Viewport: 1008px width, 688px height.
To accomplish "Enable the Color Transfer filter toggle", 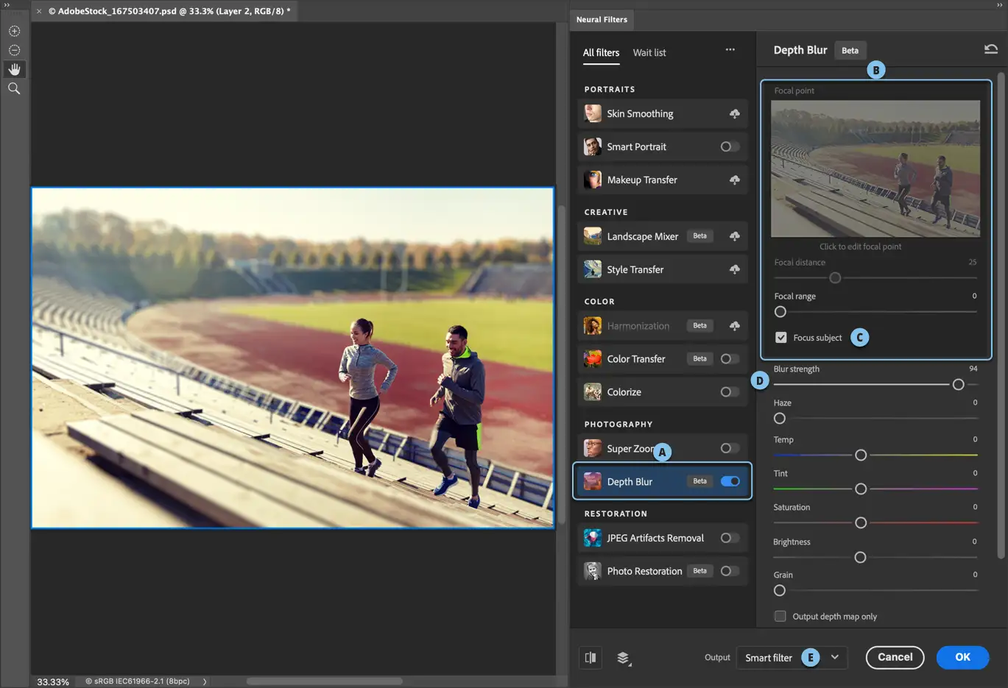I will tap(730, 359).
